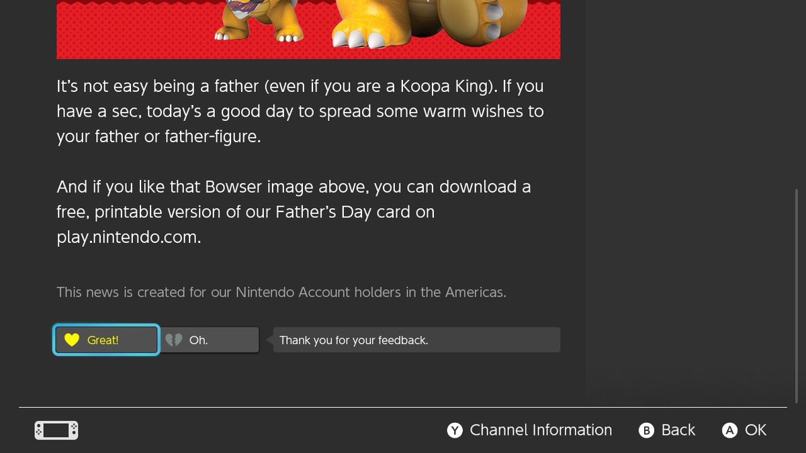Click the Thank you for your feedback bubble
This screenshot has height=453, width=806.
point(416,340)
